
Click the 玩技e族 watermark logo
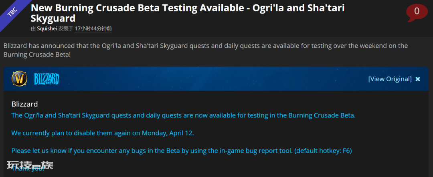click(x=30, y=165)
